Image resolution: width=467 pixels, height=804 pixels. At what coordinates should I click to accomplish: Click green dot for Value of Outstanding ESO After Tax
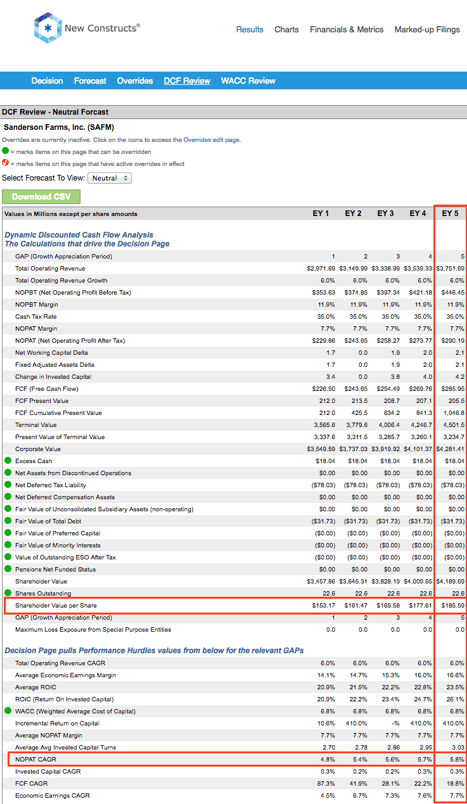tap(8, 557)
